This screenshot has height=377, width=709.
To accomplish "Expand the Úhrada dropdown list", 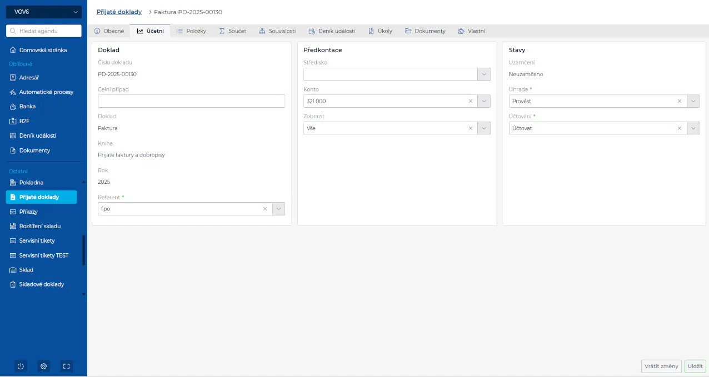I will click(x=693, y=101).
